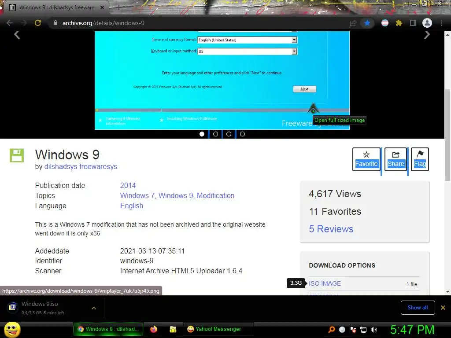Click the Windows 9 setup screenshot image
The width and height of the screenshot is (451, 338).
click(222, 81)
